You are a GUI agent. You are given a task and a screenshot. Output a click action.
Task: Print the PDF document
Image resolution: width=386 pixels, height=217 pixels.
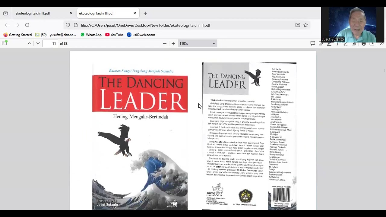(364, 43)
